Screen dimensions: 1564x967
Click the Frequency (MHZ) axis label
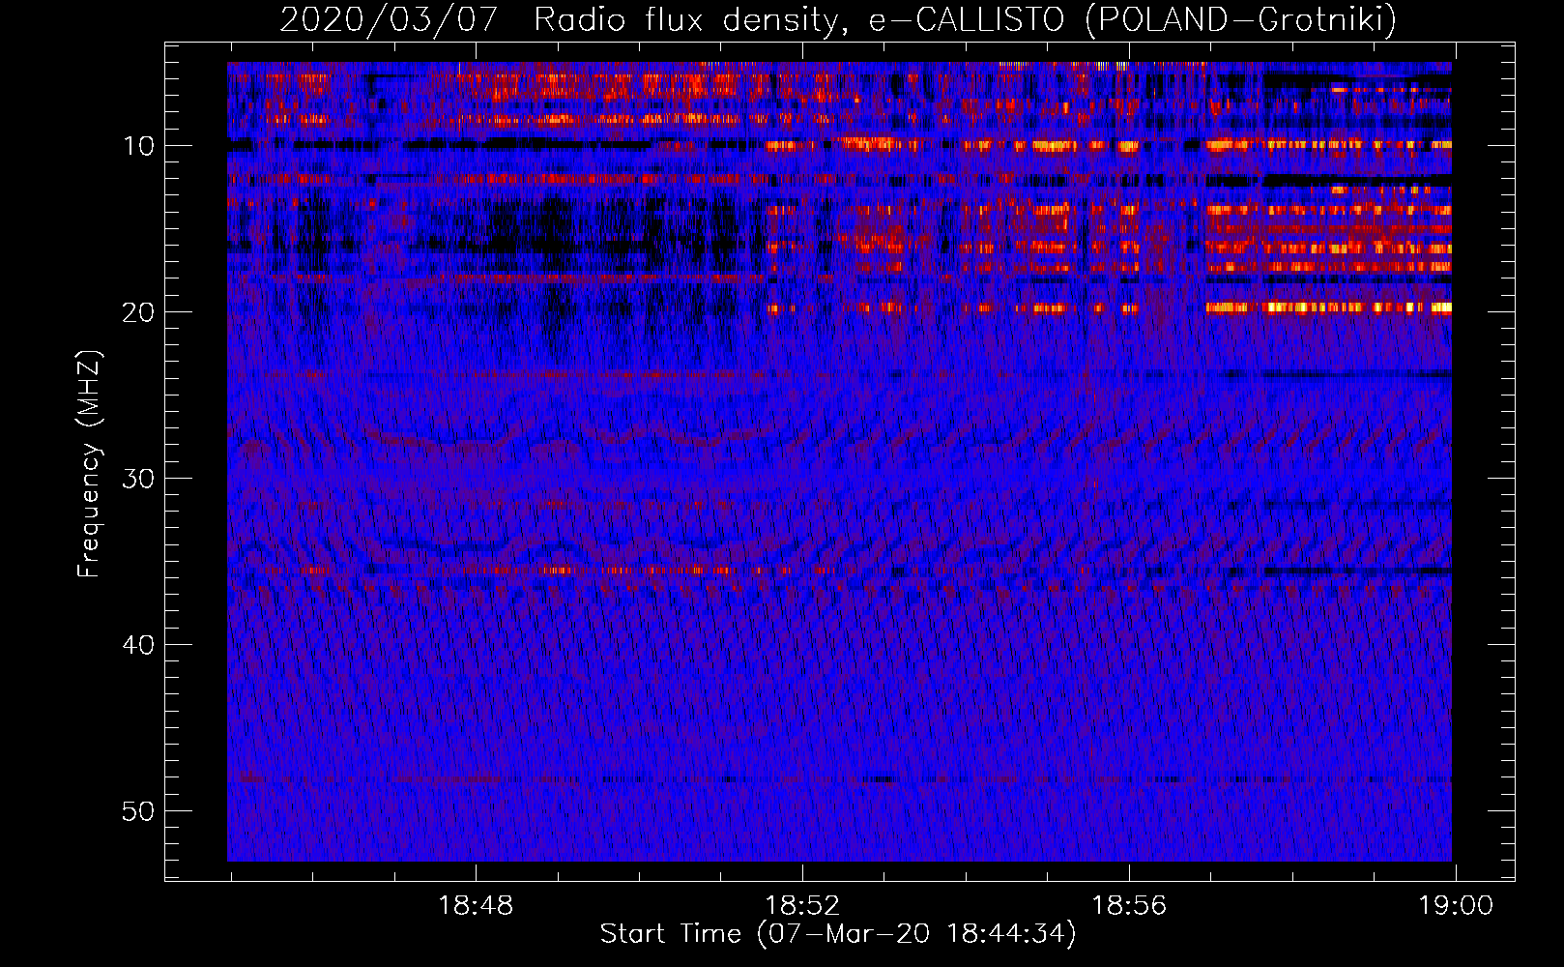point(88,464)
